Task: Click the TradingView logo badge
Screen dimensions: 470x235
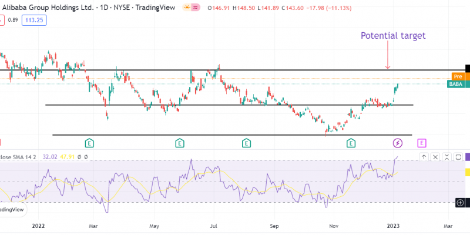Action: (12, 210)
